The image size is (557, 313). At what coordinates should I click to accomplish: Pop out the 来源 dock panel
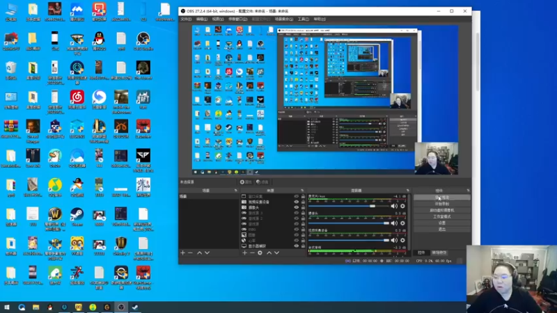pyautogui.click(x=302, y=191)
